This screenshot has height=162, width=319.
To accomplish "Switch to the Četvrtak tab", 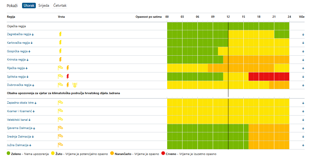I will [x=60, y=6].
